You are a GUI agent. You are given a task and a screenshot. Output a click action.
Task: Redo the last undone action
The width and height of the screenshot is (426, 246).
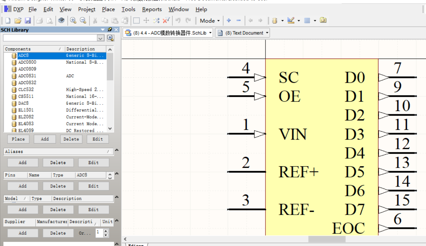[x=188, y=20]
